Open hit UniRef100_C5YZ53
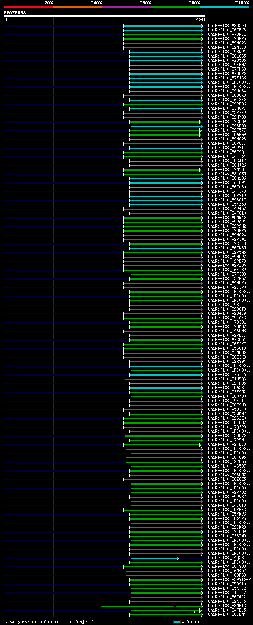Viewport: 253px width, 625px height. click(x=227, y=204)
